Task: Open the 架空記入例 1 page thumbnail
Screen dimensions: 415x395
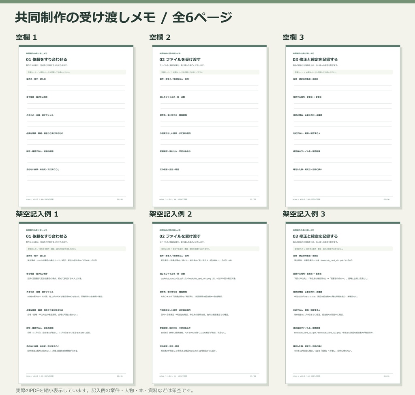Action: click(76, 303)
